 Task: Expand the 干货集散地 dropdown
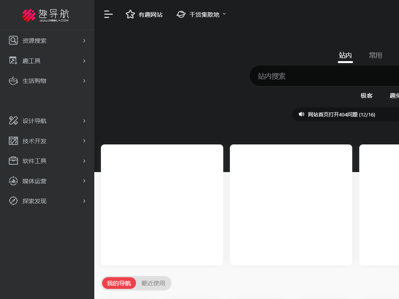tap(224, 14)
